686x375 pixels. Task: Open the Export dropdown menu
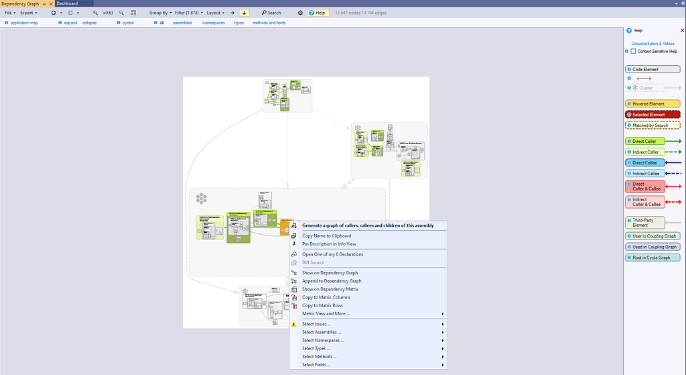coord(28,13)
